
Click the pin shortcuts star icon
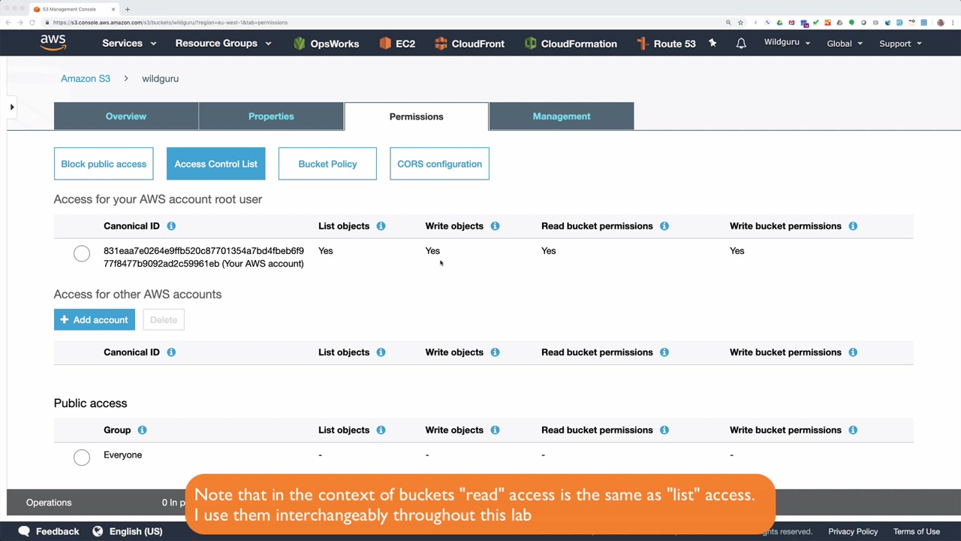[712, 44]
